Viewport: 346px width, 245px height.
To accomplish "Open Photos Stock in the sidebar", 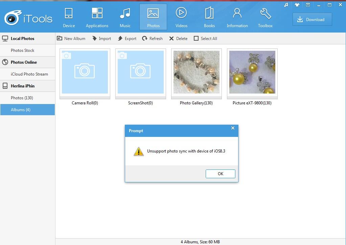I will [28, 50].
